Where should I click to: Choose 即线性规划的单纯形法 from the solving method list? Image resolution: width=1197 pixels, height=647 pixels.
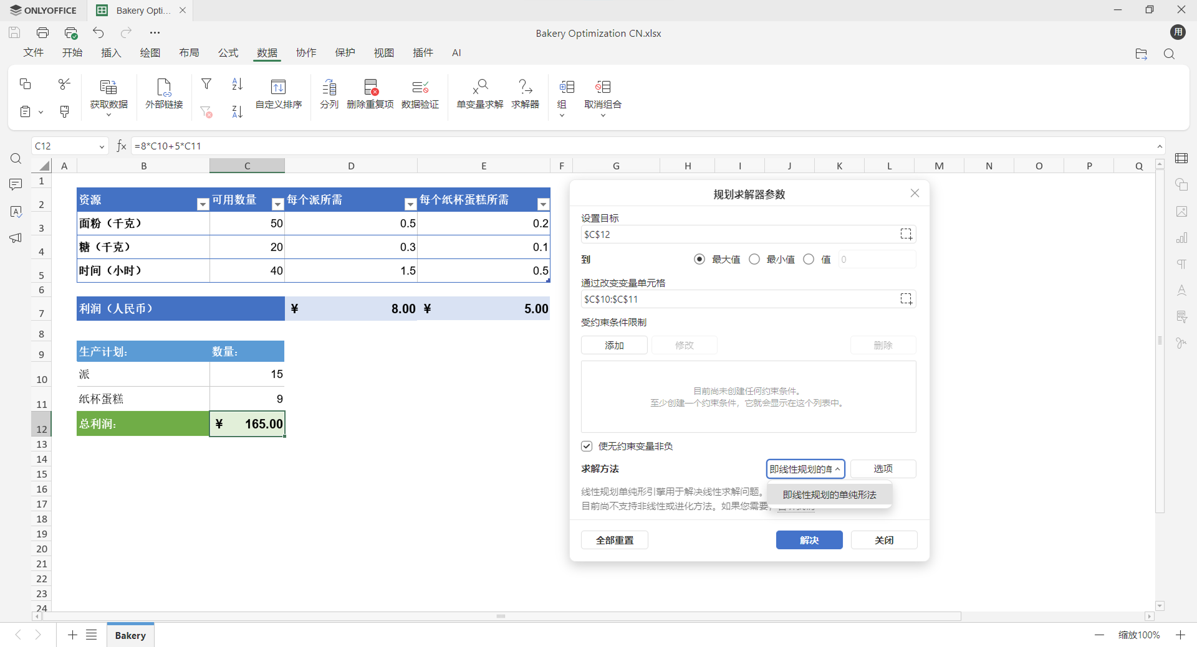(x=829, y=494)
